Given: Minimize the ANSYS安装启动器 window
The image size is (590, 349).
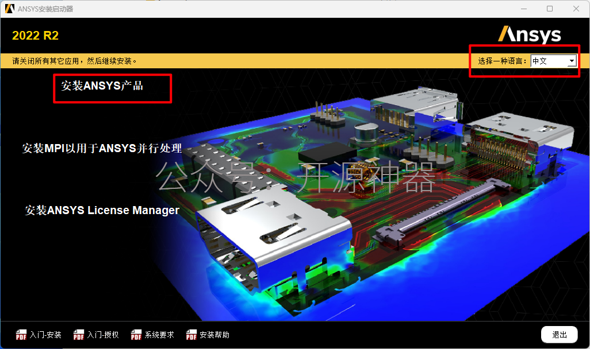Looking at the screenshot, I should coord(524,9).
